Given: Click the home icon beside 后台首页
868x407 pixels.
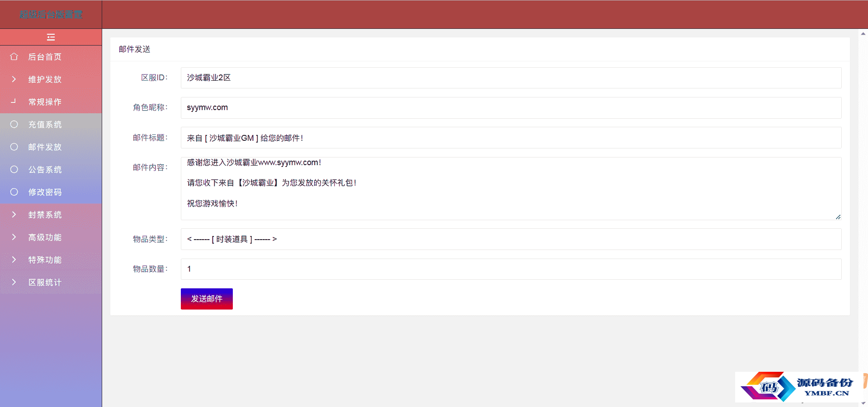Looking at the screenshot, I should tap(14, 56).
